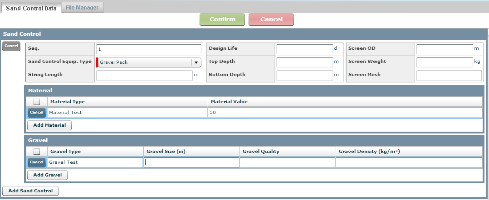489x200 pixels.
Task: Click the green Confirm button
Action: [222, 19]
